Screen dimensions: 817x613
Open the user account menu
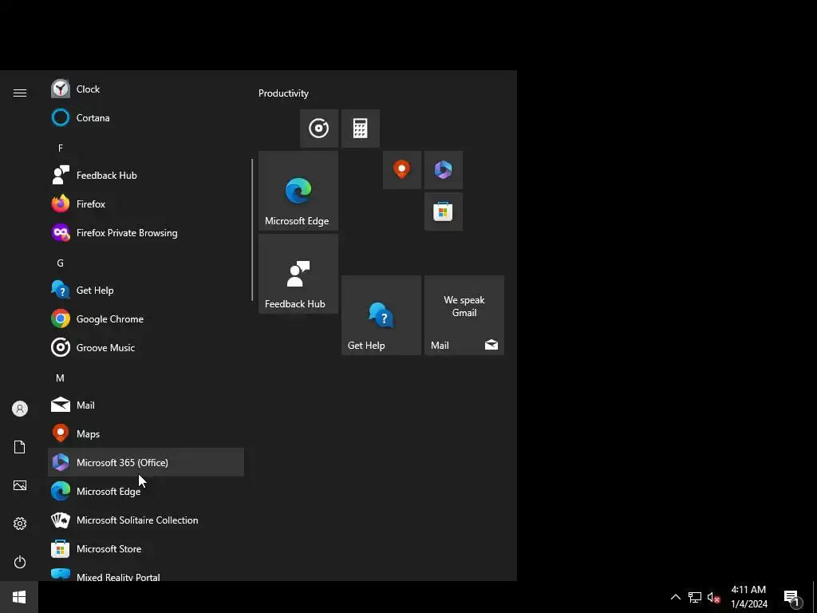20,409
